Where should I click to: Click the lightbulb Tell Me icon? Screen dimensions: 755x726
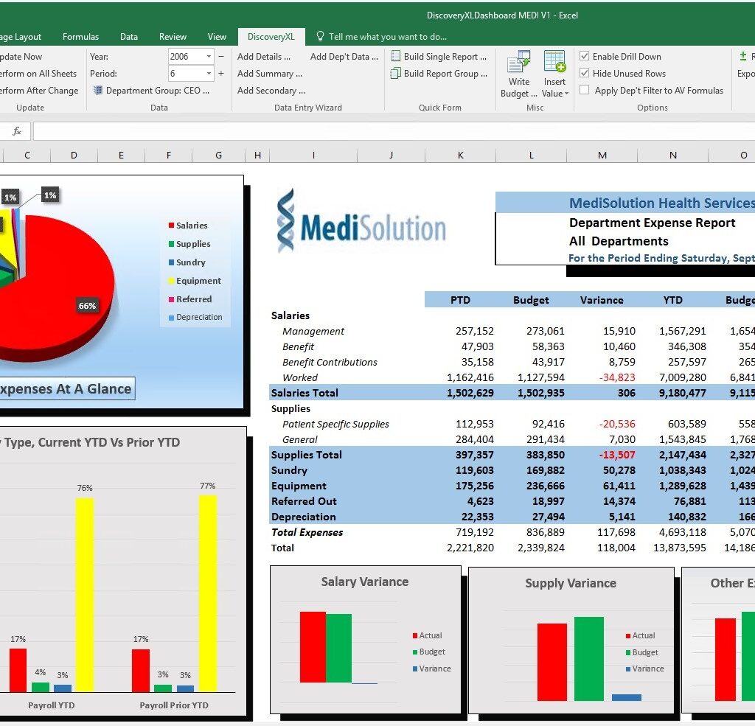(x=320, y=36)
